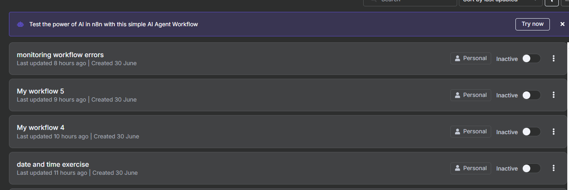The height and width of the screenshot is (190, 569).
Task: Open three-dot menu for My workflow 4
Action: pos(553,132)
